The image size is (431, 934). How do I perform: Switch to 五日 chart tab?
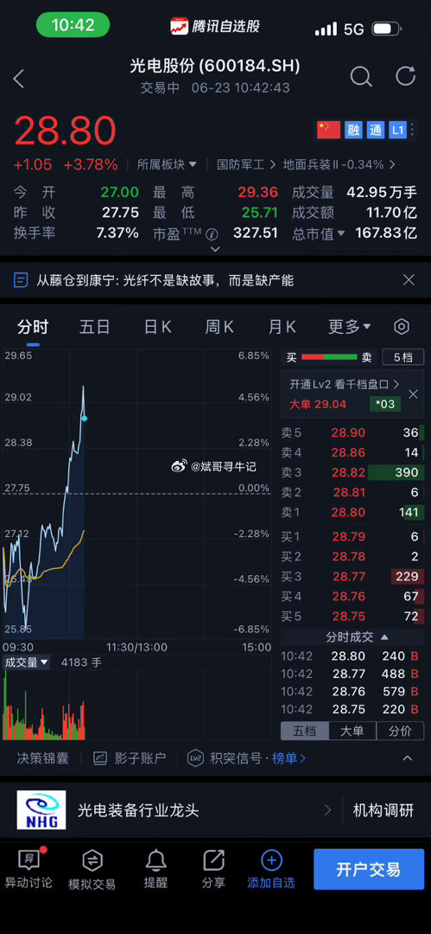pyautogui.click(x=95, y=326)
